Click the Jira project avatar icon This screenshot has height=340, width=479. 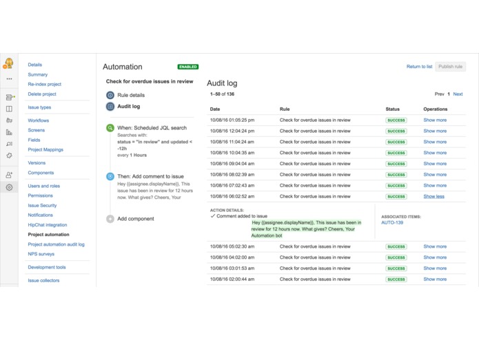(8, 63)
